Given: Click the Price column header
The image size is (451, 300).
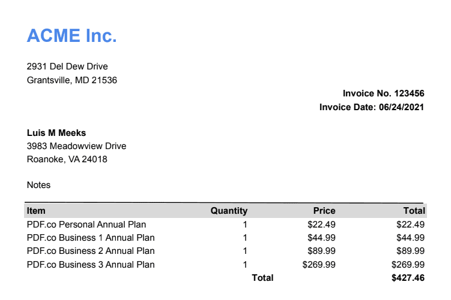Looking at the screenshot, I should tap(324, 211).
